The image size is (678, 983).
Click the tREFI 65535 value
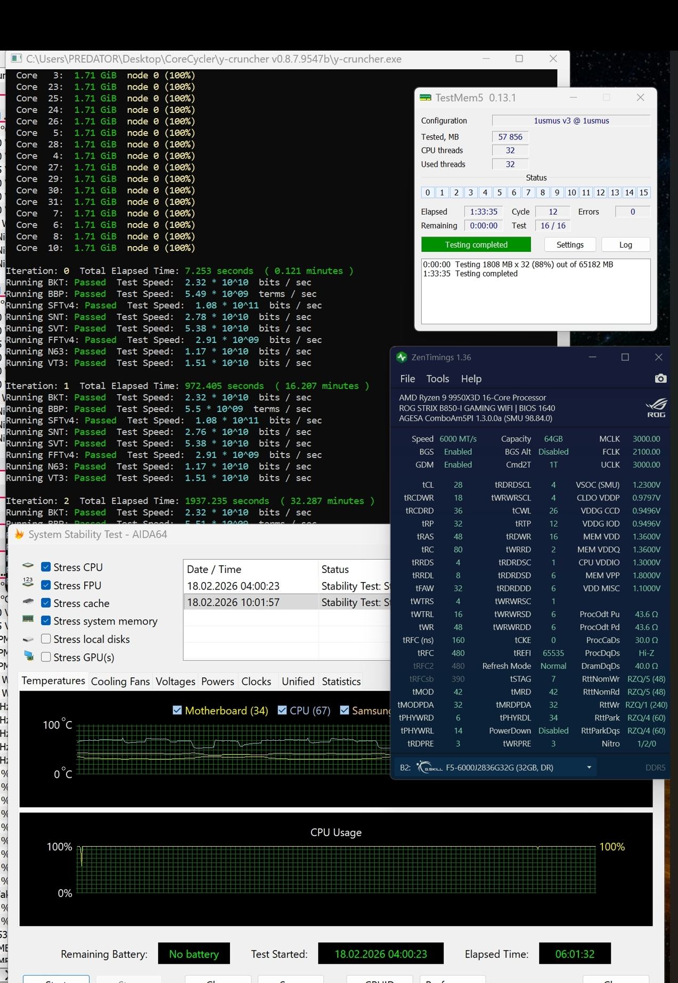click(553, 653)
